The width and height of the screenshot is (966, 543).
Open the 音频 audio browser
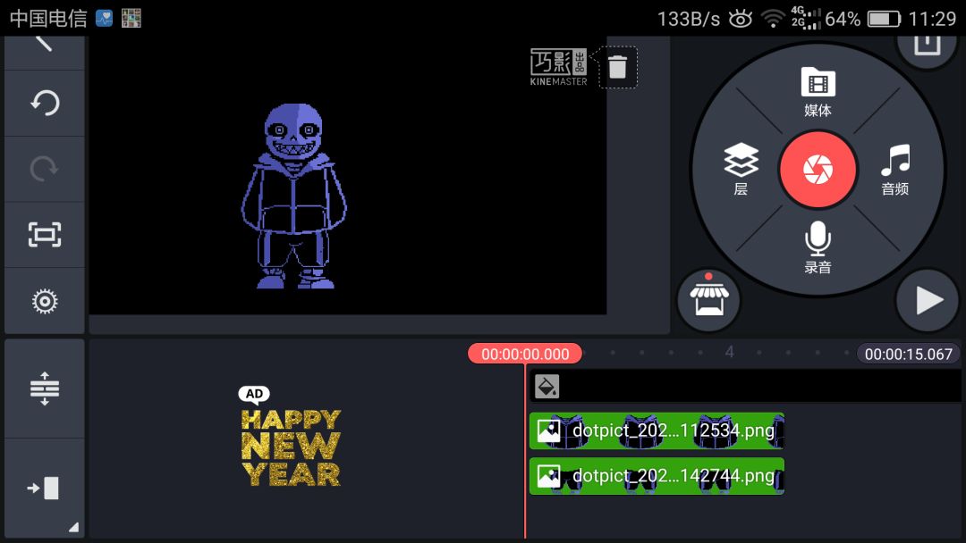click(x=895, y=170)
